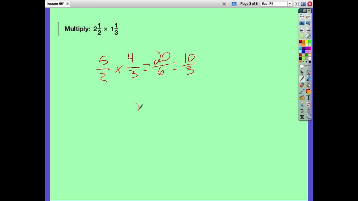This screenshot has width=358, height=201.
Task: Pick the black color swatch
Action: pyautogui.click(x=300, y=58)
